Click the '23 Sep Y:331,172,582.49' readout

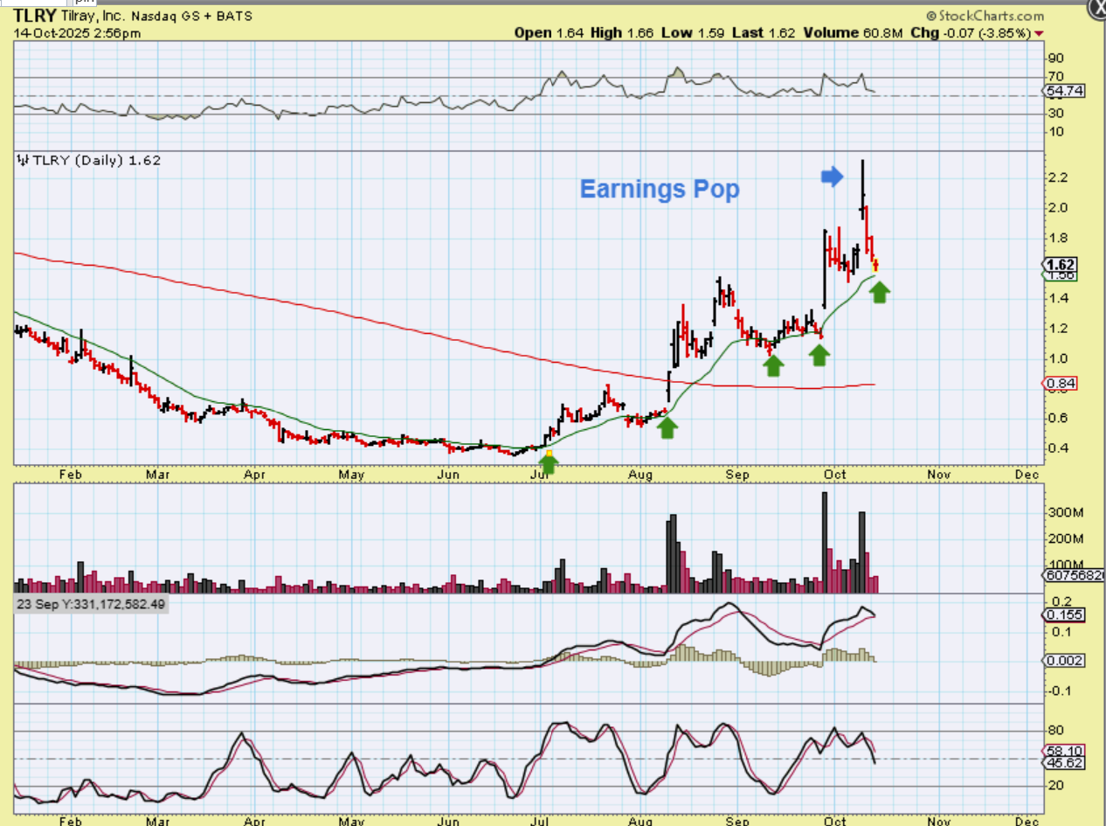[90, 604]
